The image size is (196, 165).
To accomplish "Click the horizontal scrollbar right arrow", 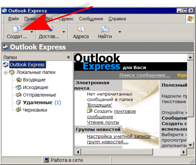I will (184, 152).
